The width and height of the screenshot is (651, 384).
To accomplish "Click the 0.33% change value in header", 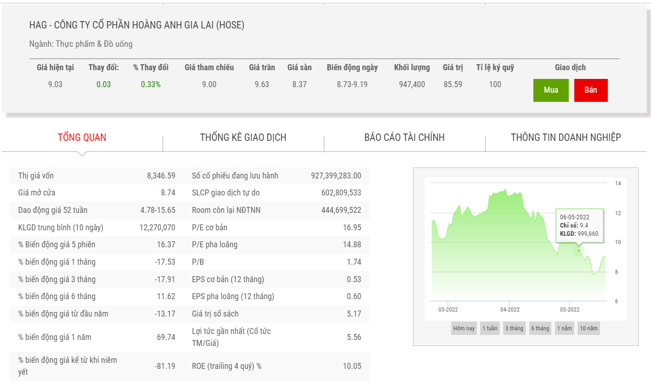I will pyautogui.click(x=151, y=84).
